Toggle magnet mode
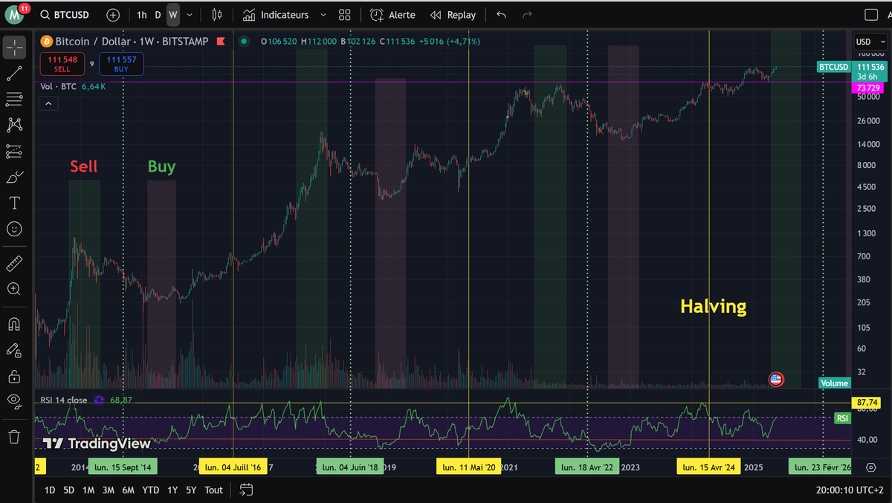 coord(14,324)
